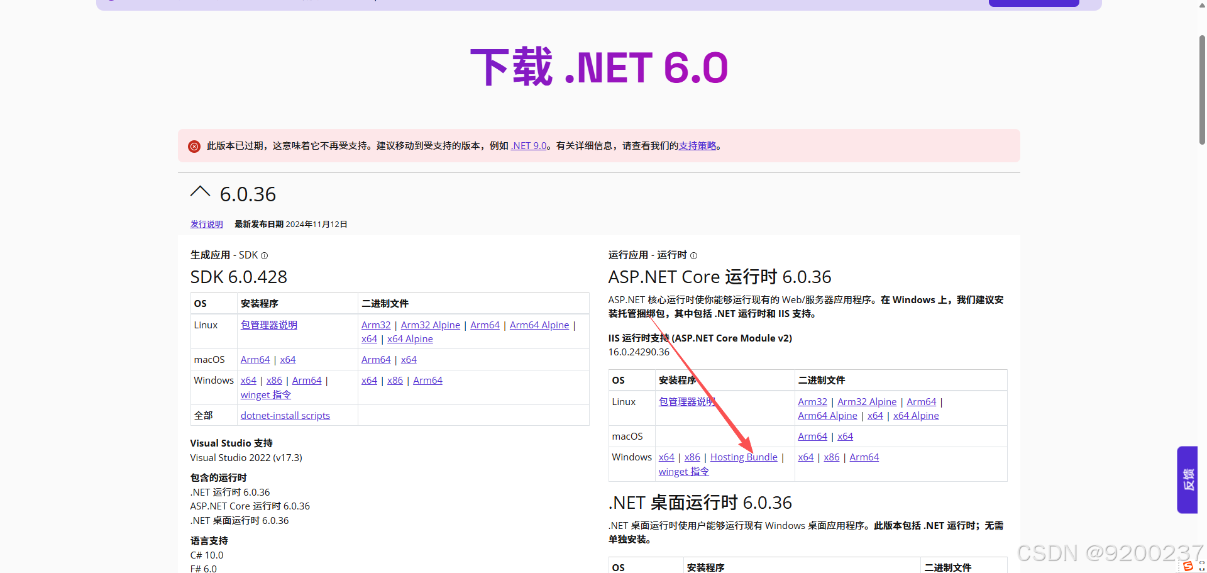This screenshot has height=573, width=1207.
Task: Download SDK Windows Arm64 binary
Action: tap(427, 380)
